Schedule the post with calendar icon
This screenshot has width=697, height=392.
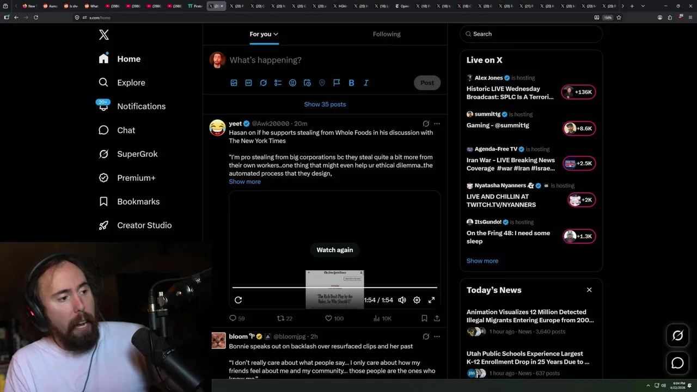point(307,83)
